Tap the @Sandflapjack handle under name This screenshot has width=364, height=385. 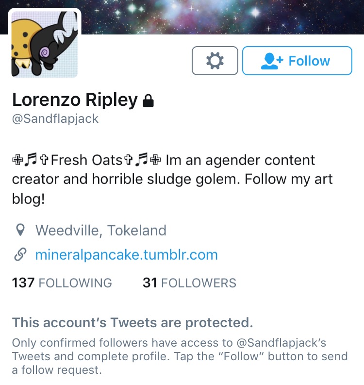pos(55,119)
